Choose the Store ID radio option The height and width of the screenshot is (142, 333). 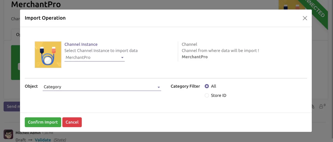(x=207, y=96)
